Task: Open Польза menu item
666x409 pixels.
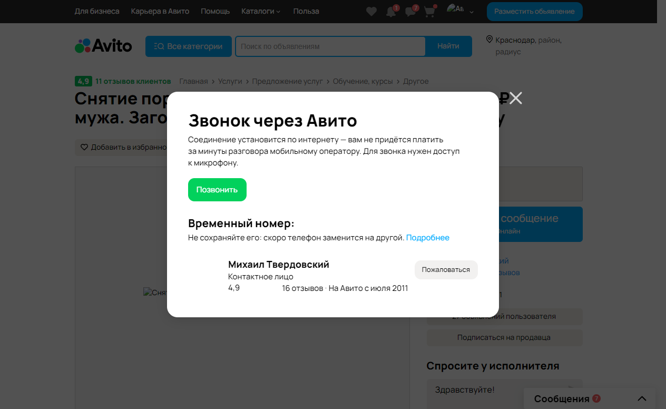Action: click(x=306, y=11)
